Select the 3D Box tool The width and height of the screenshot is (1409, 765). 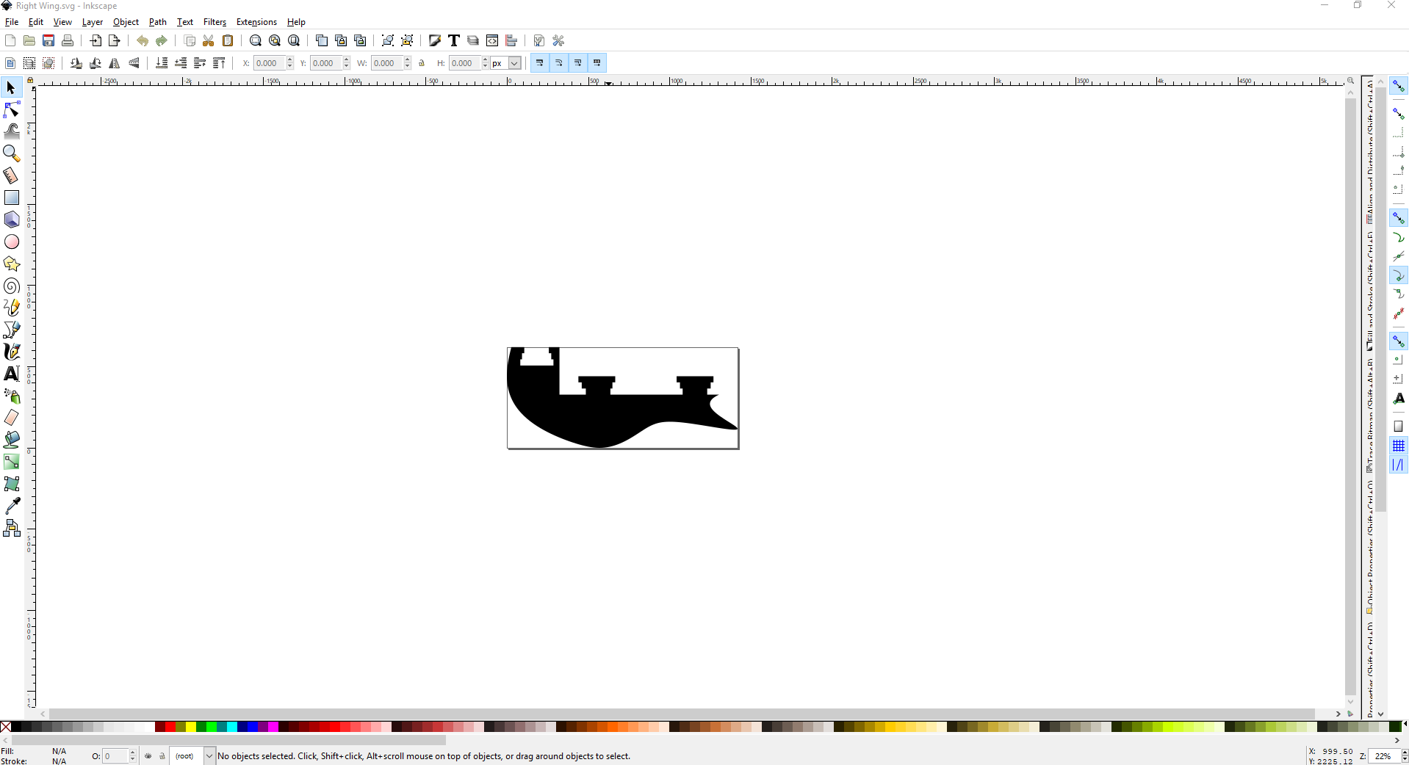point(12,220)
